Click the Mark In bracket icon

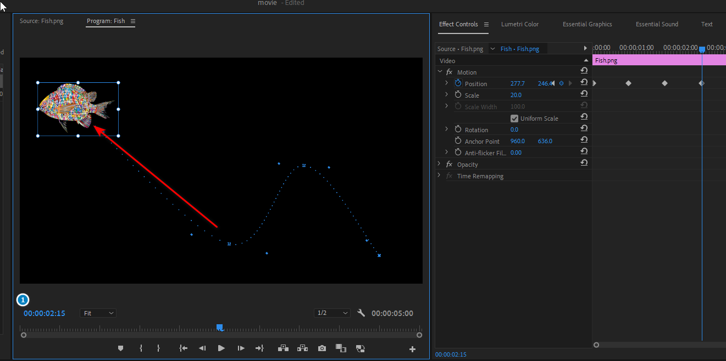[141, 348]
